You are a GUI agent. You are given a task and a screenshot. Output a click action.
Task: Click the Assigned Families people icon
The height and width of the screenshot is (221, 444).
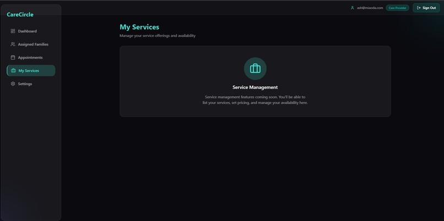(13, 45)
